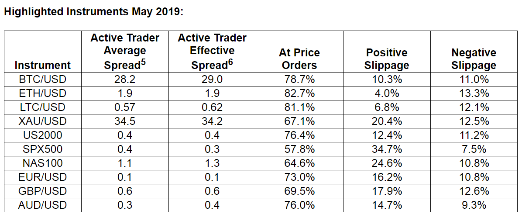Select the LTC/USD instrument cell

(42, 107)
